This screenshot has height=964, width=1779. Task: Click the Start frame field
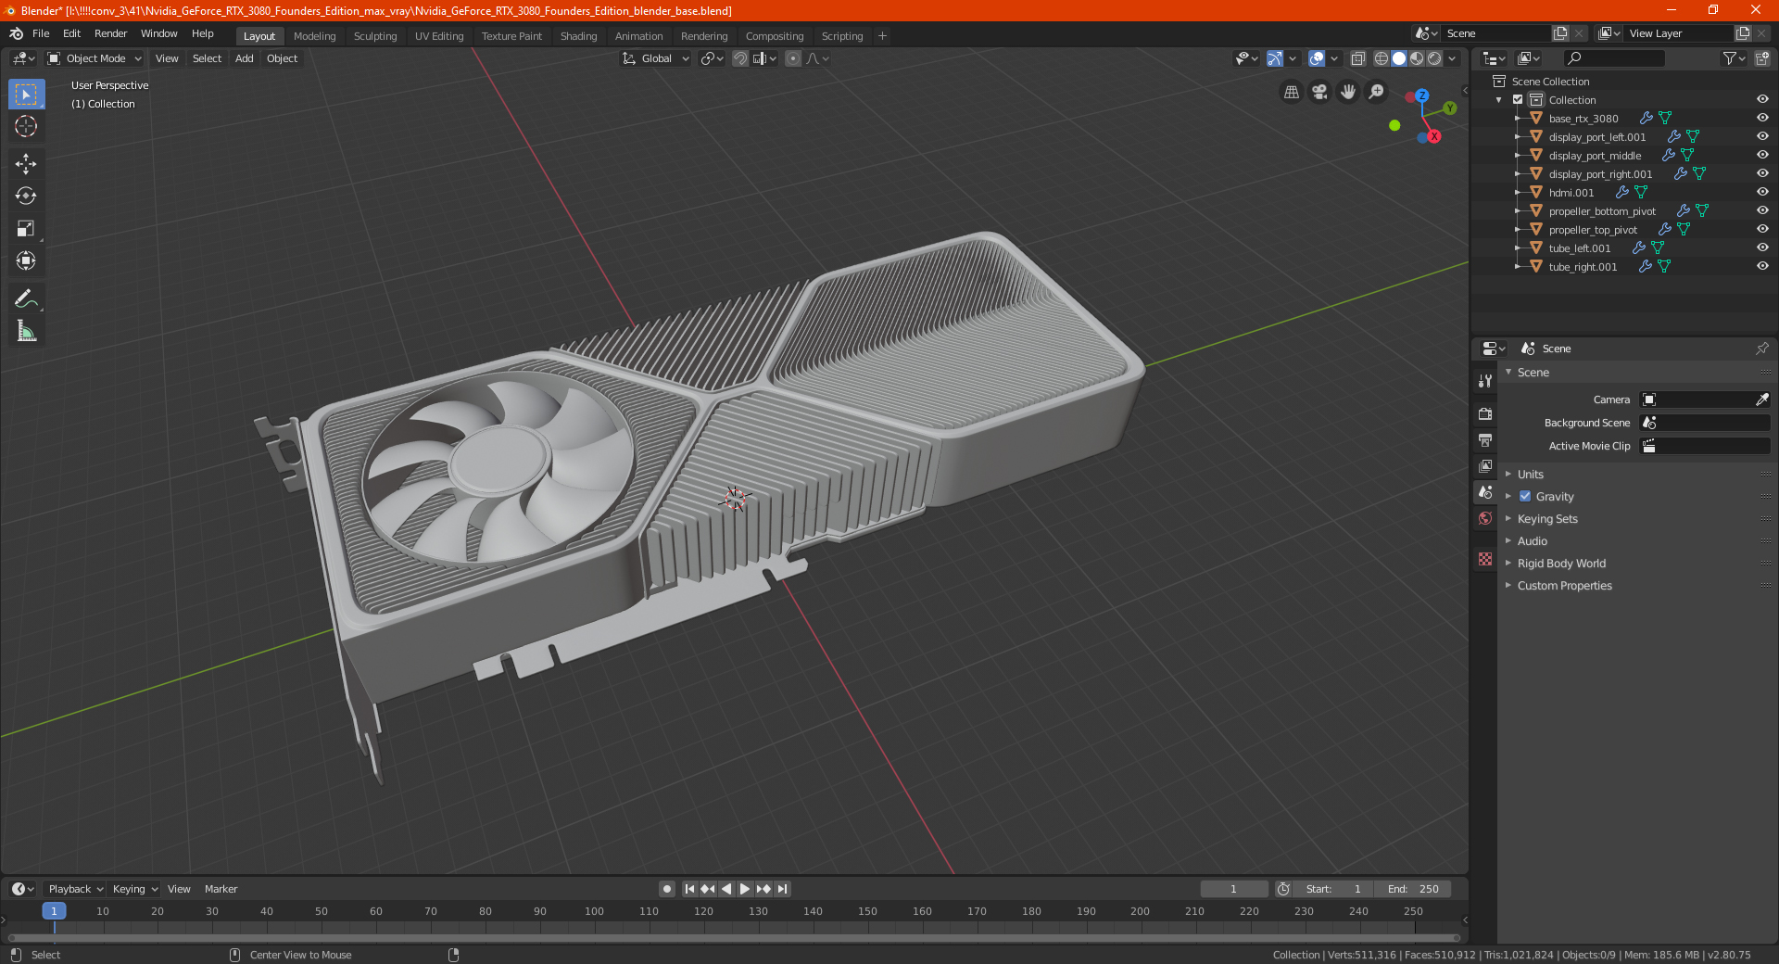(x=1333, y=889)
